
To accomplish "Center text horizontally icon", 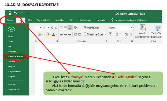I will [x=65, y=34].
